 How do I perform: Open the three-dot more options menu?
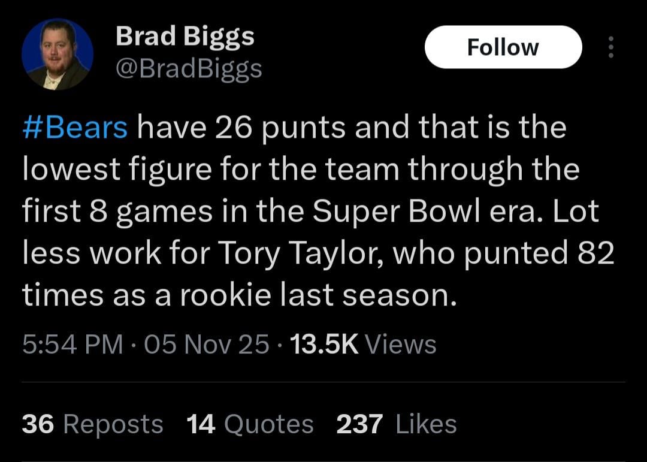click(610, 47)
